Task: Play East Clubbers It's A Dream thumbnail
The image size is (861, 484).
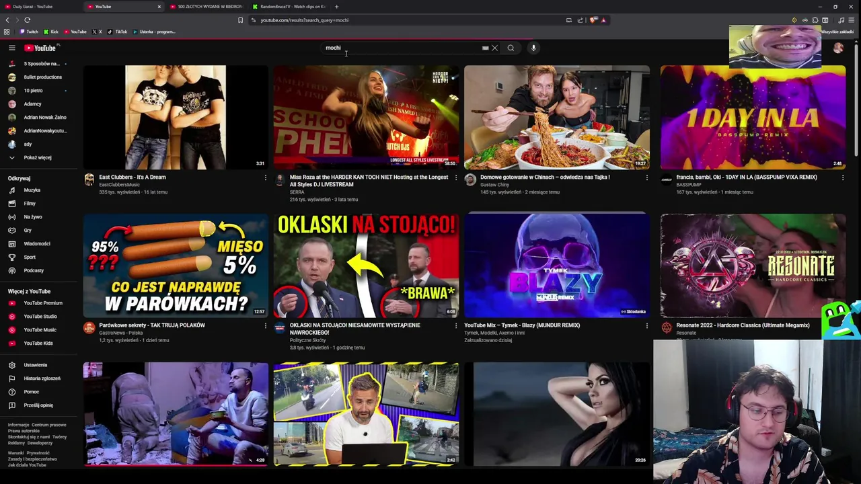Action: click(176, 117)
